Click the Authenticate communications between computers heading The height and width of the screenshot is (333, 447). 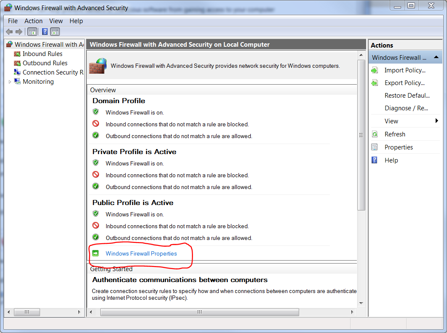tap(180, 280)
